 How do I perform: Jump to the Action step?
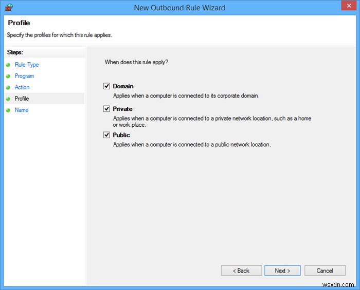click(x=22, y=87)
